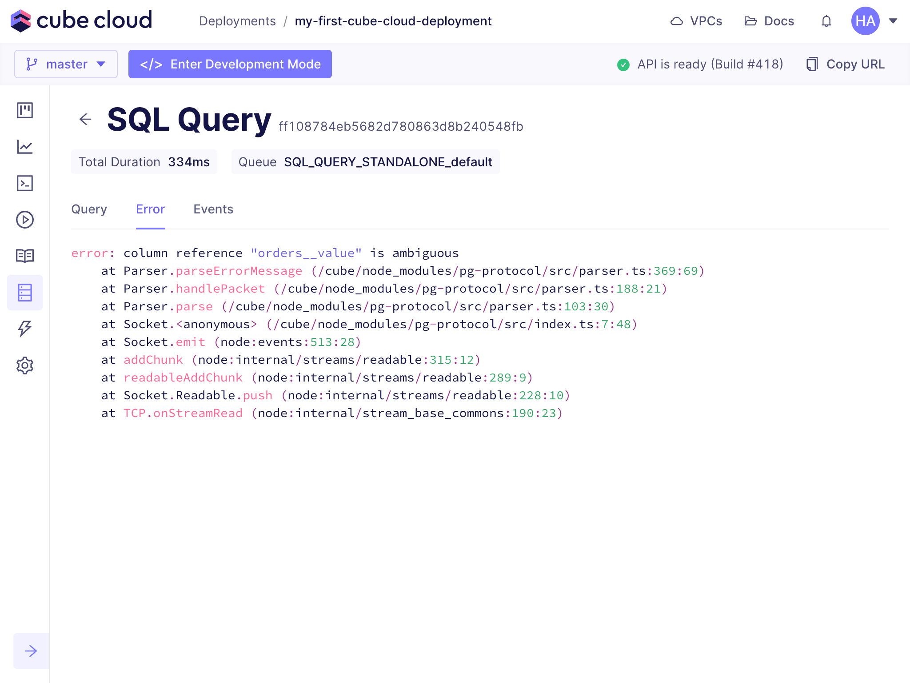910x683 pixels.
Task: Click the notifications bell icon
Action: point(826,21)
